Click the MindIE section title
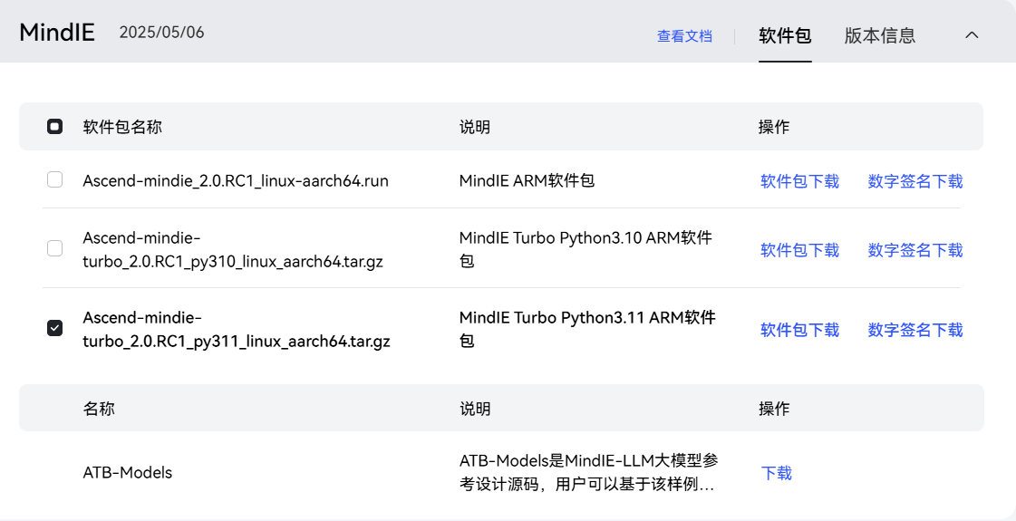This screenshot has width=1016, height=521. [57, 33]
